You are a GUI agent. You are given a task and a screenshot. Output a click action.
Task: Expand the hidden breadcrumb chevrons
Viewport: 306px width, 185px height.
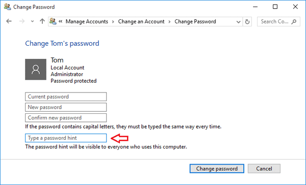(x=61, y=21)
